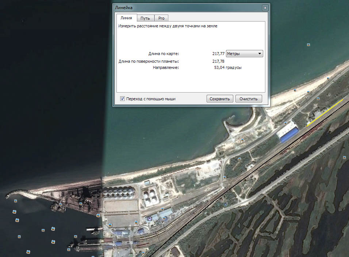Screen dimensions: 349x257
Task: Click the yellow ruler measurement line
Action: tap(325, 112)
